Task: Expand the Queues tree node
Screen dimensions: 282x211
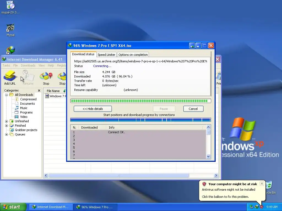Action: [7, 134]
